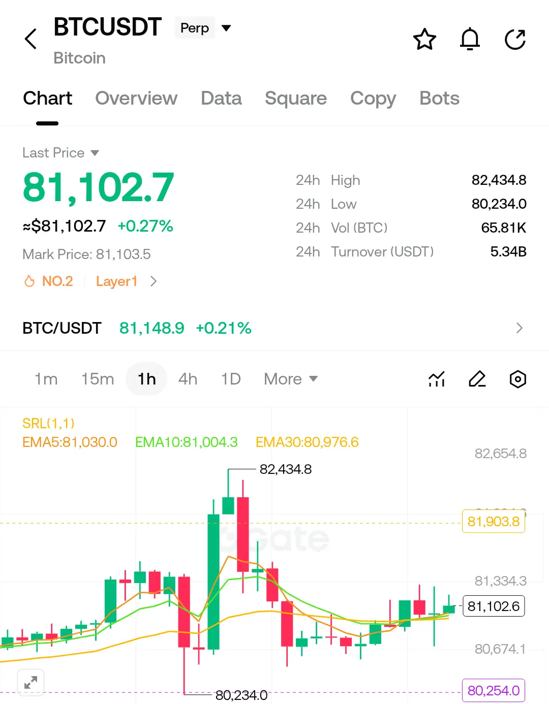Tap the 82,654.8 axis price label
549x704 pixels.
pos(500,454)
